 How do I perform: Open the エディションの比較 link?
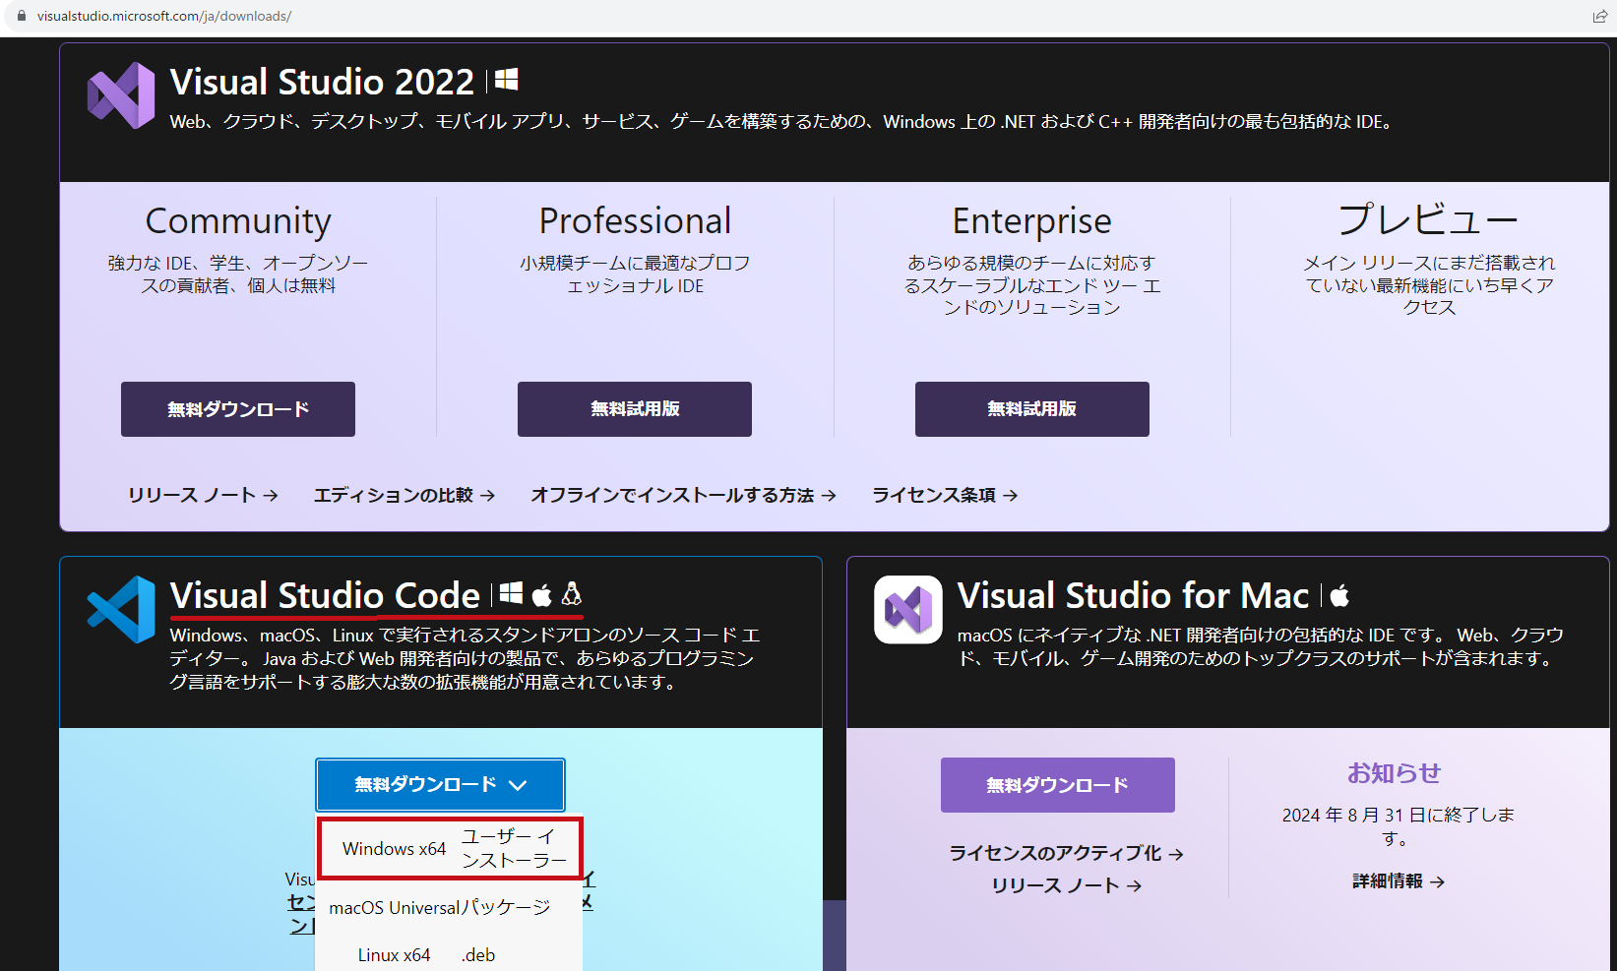404,495
